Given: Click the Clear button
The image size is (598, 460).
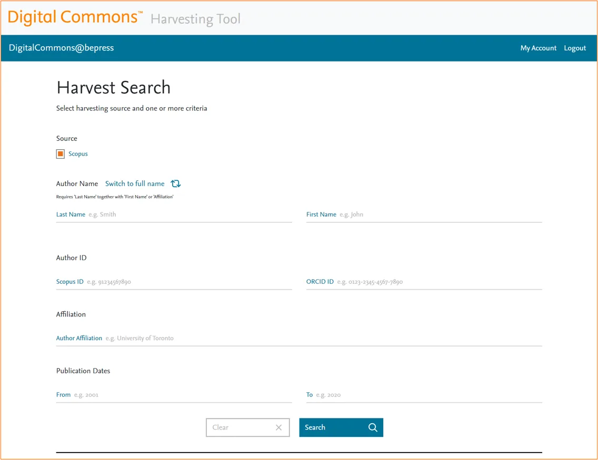Looking at the screenshot, I should pyautogui.click(x=248, y=427).
